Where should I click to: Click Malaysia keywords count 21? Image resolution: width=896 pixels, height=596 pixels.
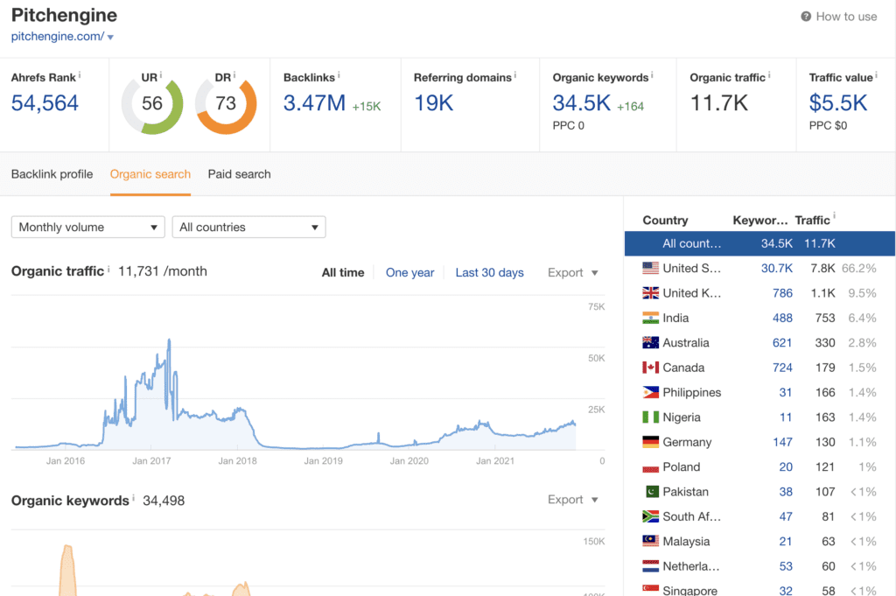pyautogui.click(x=786, y=541)
